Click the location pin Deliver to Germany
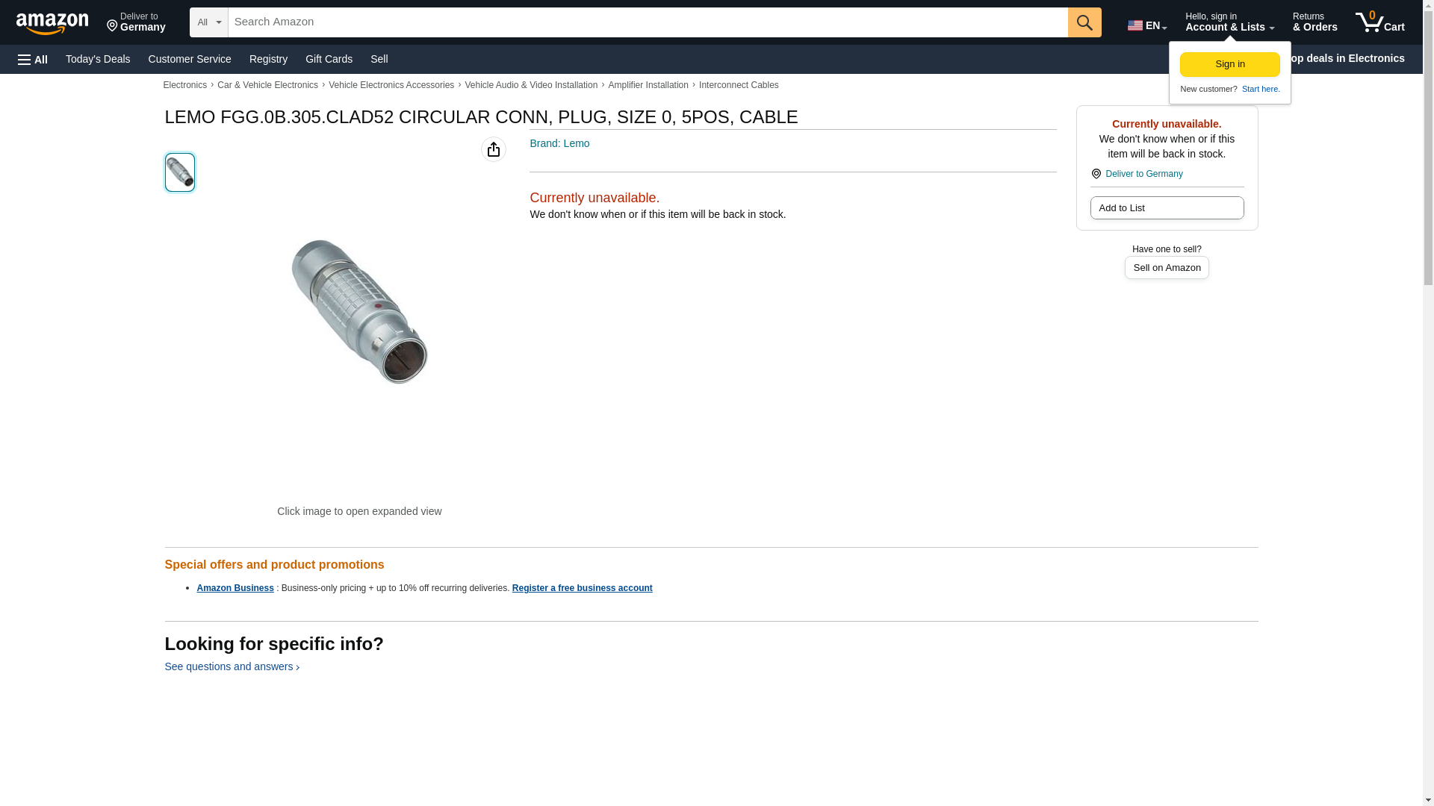The image size is (1434, 806). point(136,22)
